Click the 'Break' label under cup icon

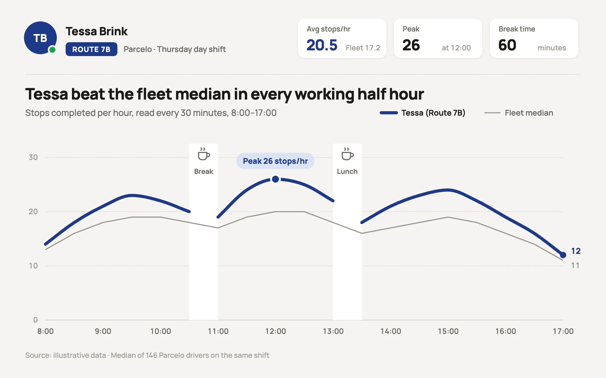pos(204,171)
